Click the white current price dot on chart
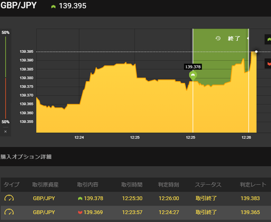271x222 pixels. pos(256,52)
